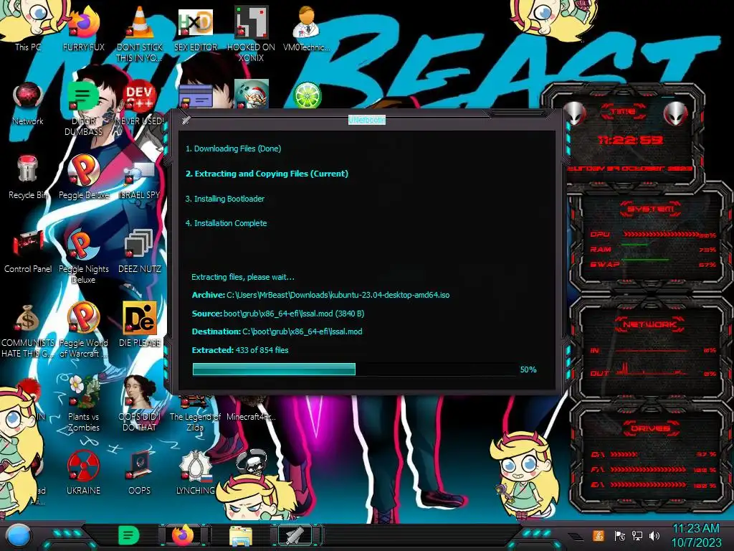Image resolution: width=734 pixels, height=551 pixels.
Task: Click the UNetbootin window title
Action: coord(366,120)
